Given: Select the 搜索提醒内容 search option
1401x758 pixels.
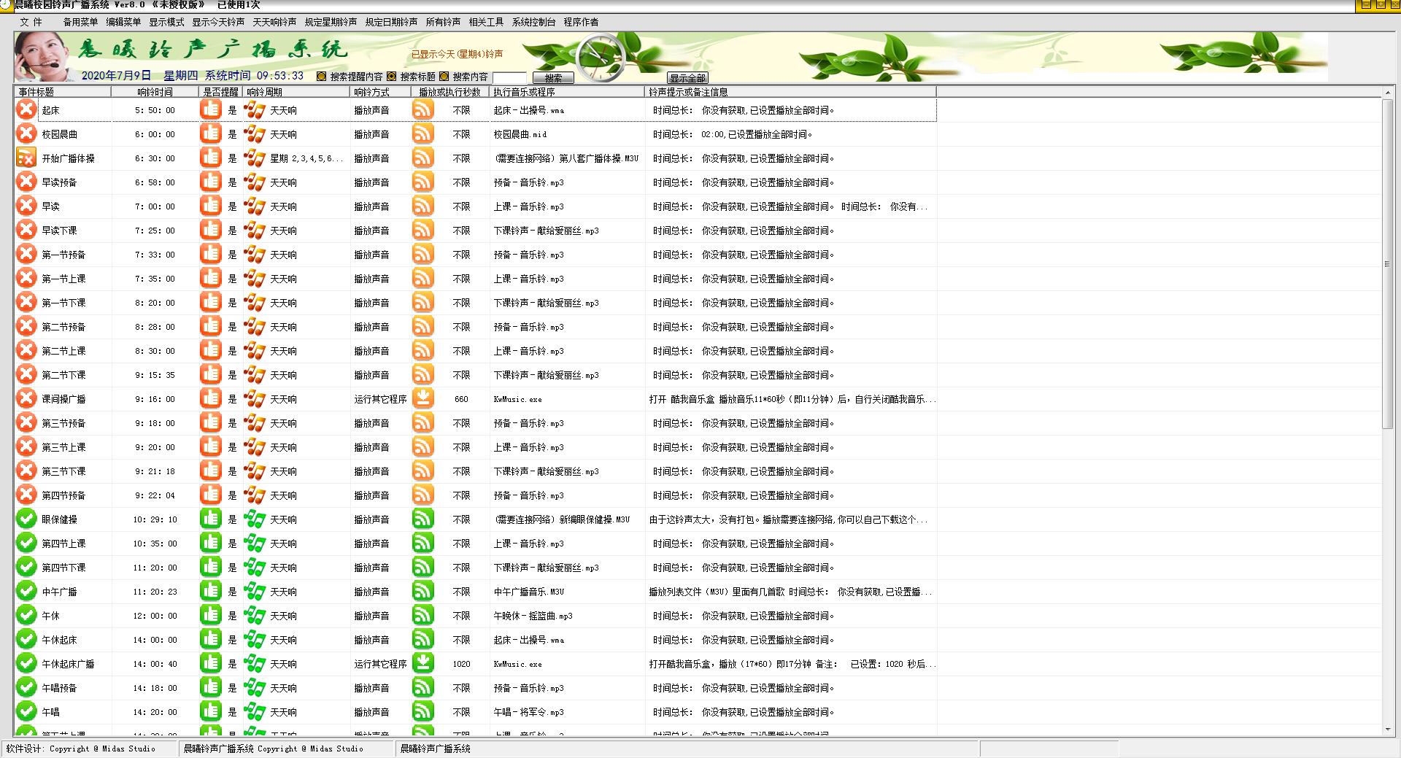Looking at the screenshot, I should (322, 77).
